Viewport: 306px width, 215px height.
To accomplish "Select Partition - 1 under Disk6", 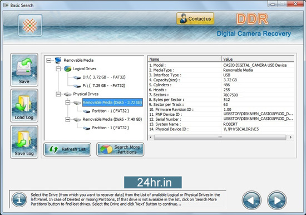I will point(111,128).
